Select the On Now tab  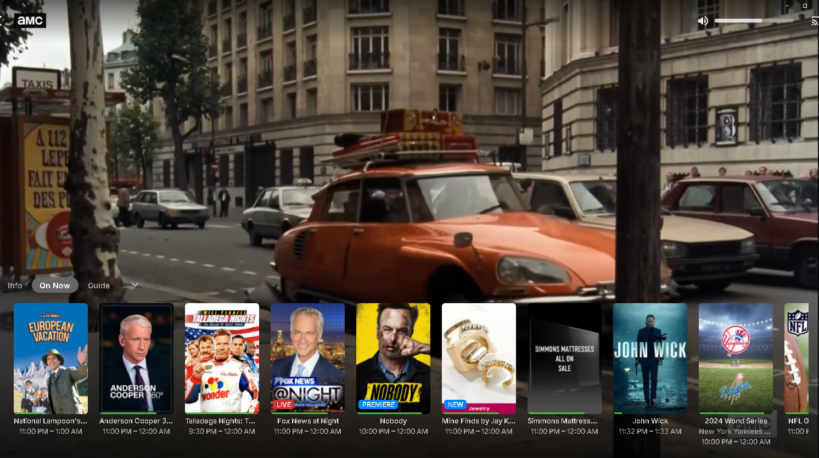coord(55,286)
